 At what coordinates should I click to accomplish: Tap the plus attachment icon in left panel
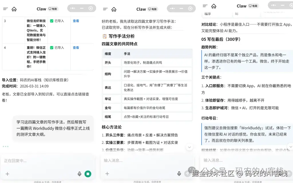click(x=7, y=174)
